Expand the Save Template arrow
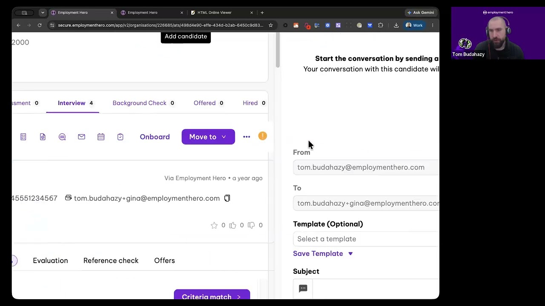This screenshot has width=545, height=306. 350,254
